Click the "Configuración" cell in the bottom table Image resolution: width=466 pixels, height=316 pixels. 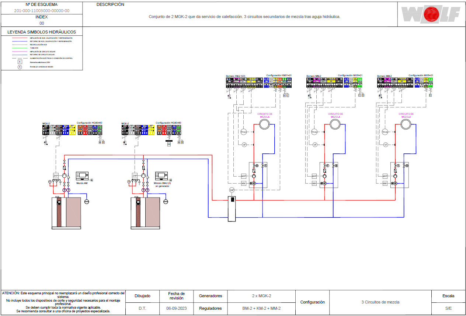pyautogui.click(x=313, y=302)
